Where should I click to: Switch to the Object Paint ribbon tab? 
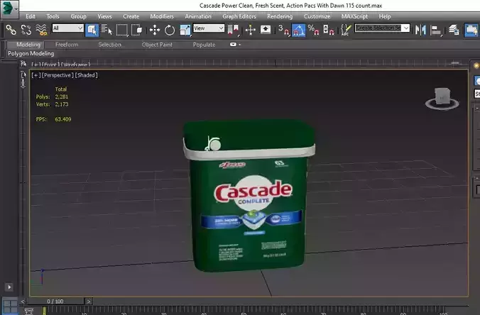[157, 45]
